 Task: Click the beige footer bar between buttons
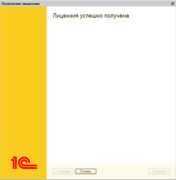point(122,171)
